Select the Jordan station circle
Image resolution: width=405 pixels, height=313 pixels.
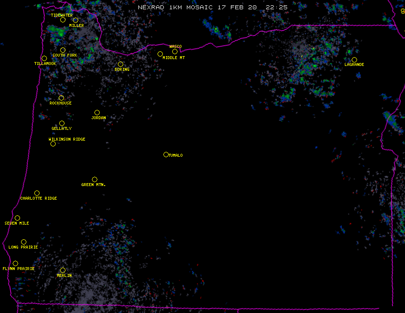coord(97,113)
